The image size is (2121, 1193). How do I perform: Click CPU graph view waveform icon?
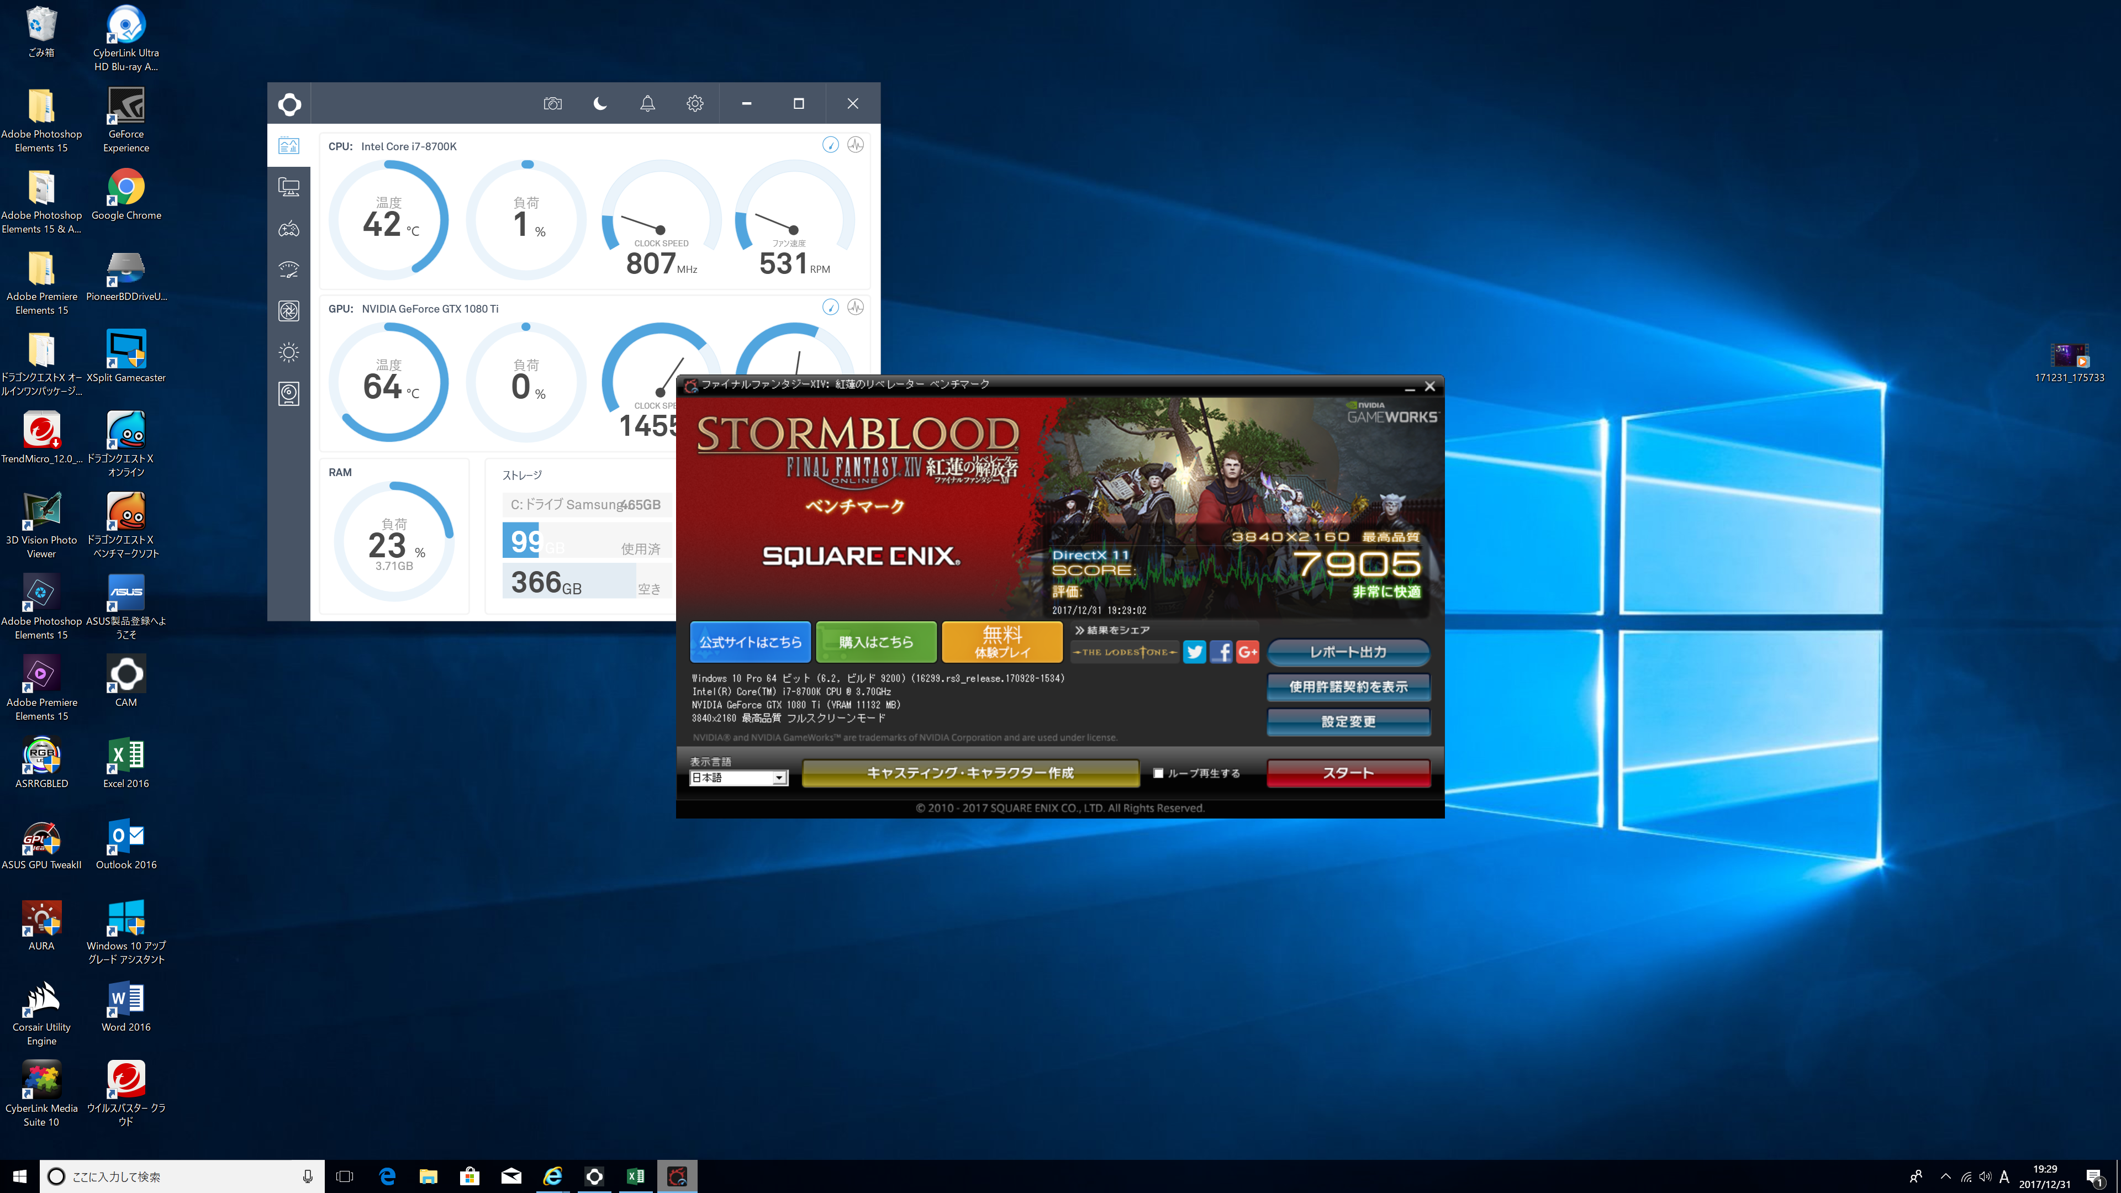click(x=856, y=145)
